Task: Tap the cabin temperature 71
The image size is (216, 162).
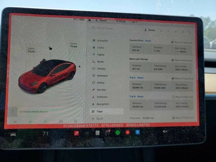Action: coord(45,134)
